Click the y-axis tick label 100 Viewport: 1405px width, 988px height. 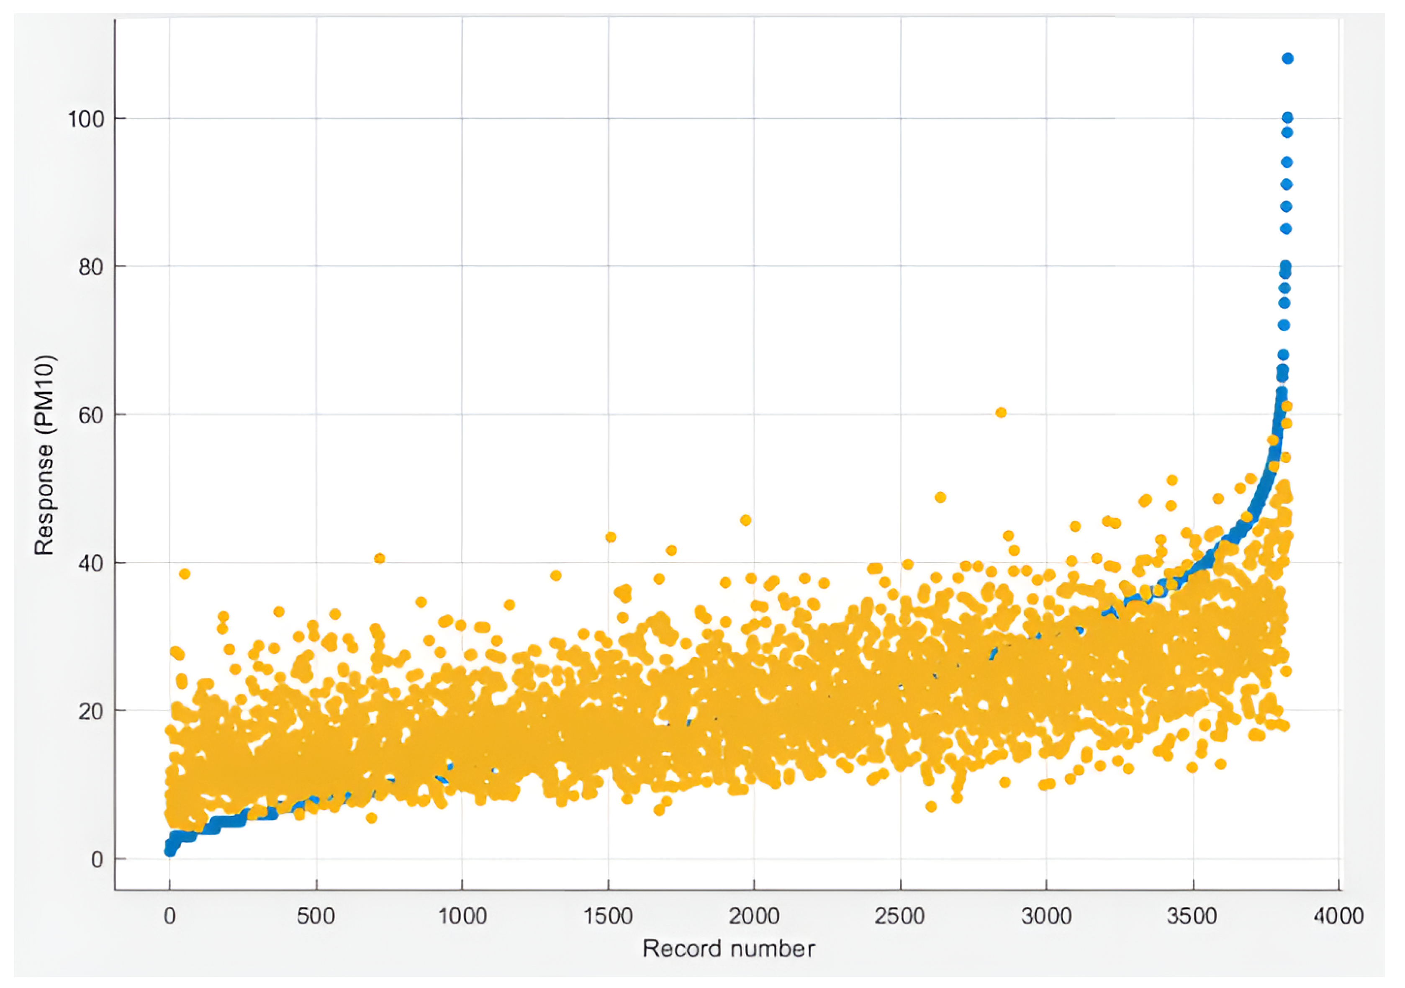pyautogui.click(x=86, y=119)
